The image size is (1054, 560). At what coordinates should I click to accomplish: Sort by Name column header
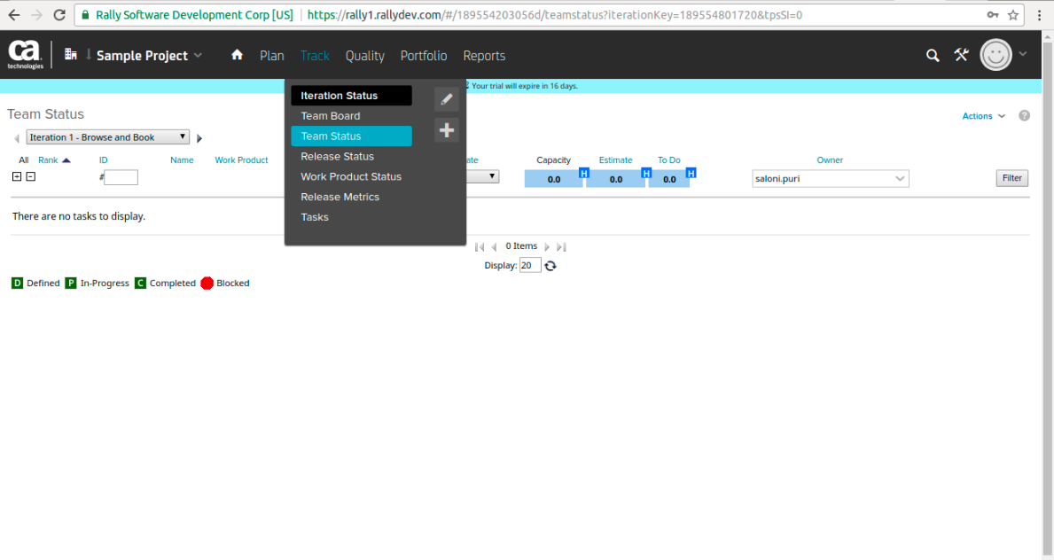pyautogui.click(x=182, y=160)
